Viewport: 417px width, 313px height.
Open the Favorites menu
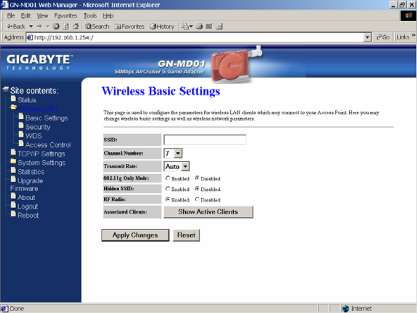click(x=66, y=16)
